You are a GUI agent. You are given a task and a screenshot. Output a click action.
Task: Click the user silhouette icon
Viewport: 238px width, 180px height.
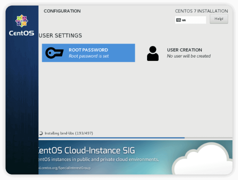point(153,53)
